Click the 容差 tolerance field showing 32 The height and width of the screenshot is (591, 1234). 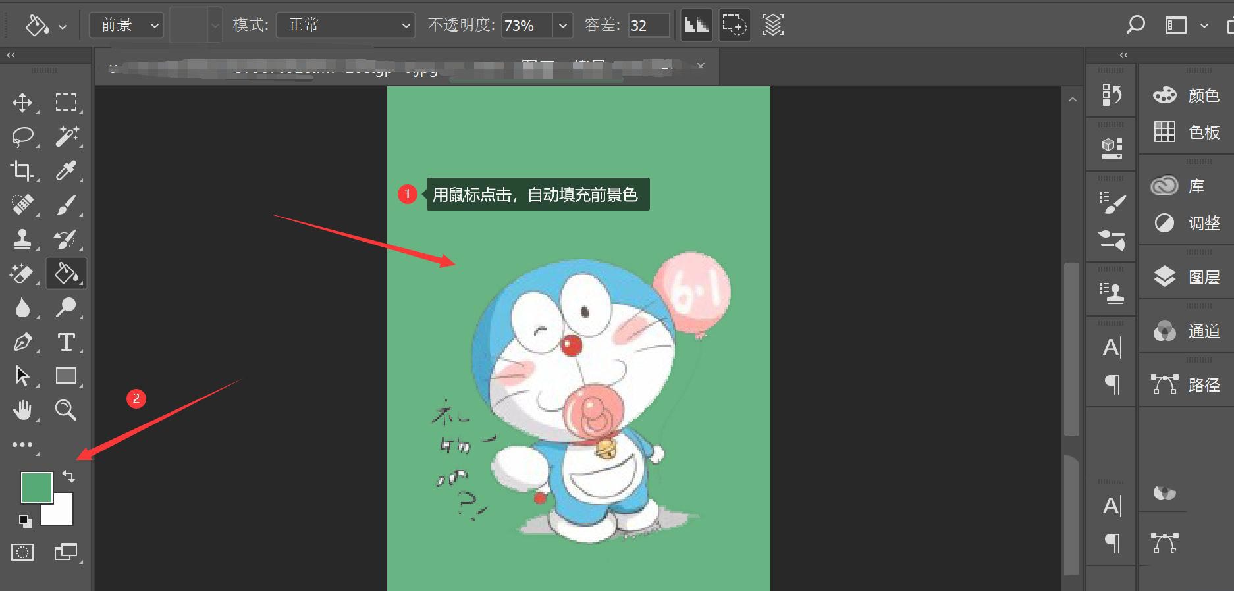point(649,26)
